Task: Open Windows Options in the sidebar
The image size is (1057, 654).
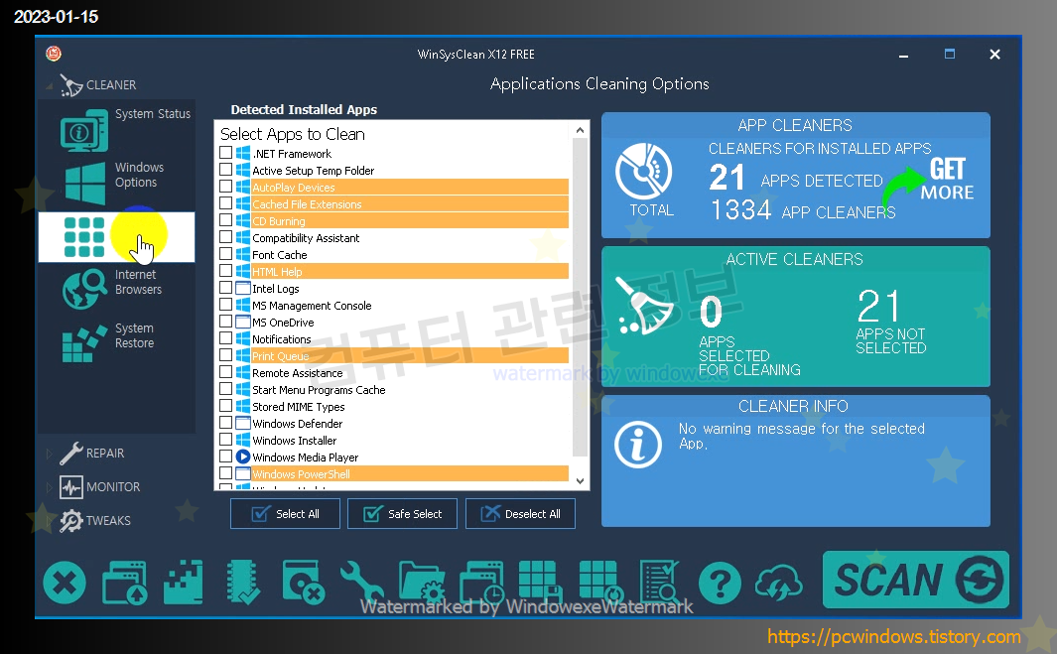Action: pos(117,182)
